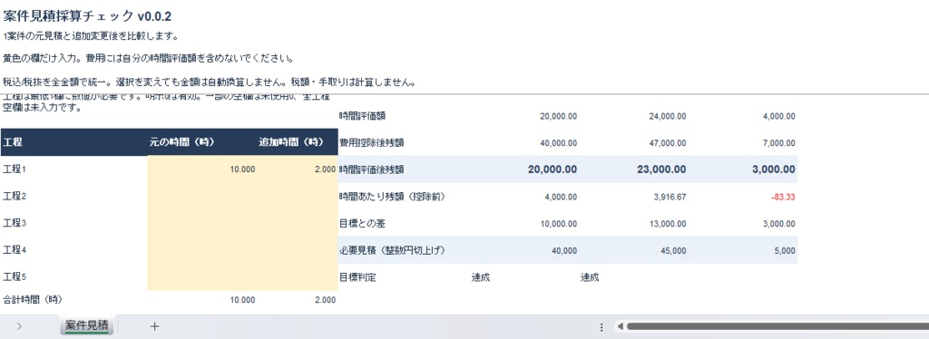Click the sheet navigation arrow beside the tabs
The width and height of the screenshot is (929, 339).
(x=19, y=326)
